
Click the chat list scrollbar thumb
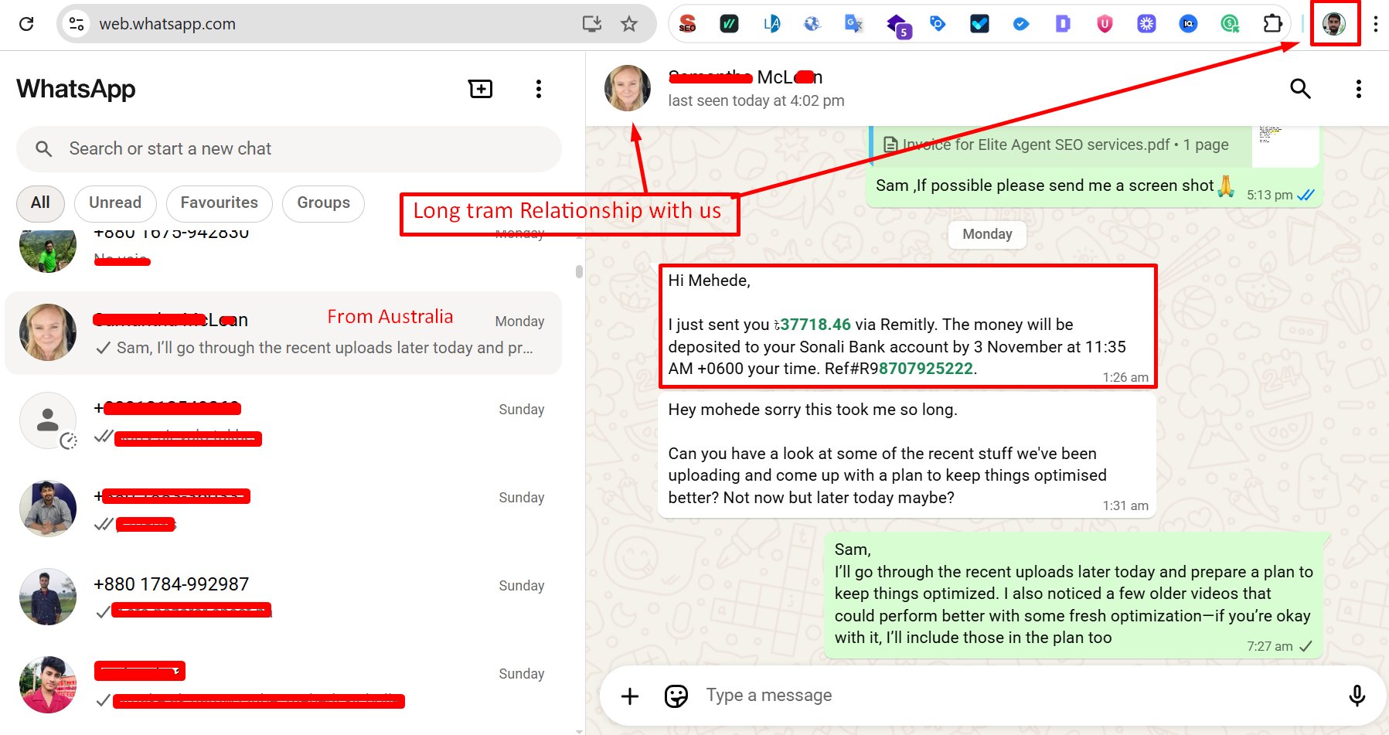pos(579,271)
